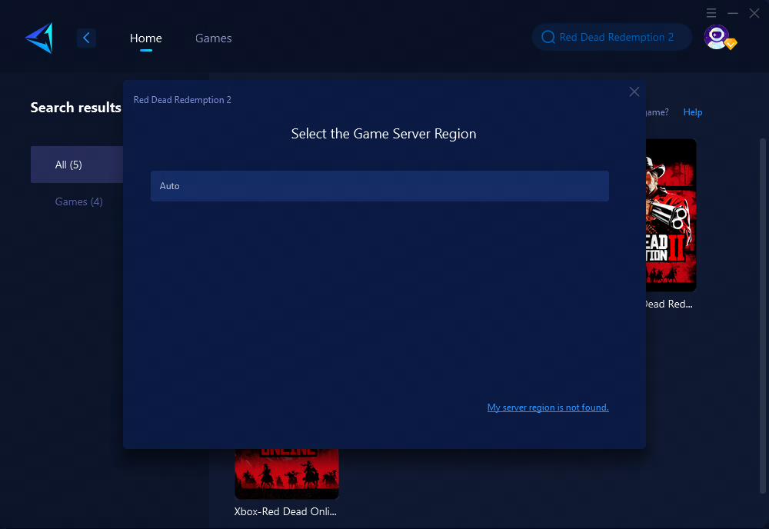Open the Home tab
This screenshot has width=769, height=529.
point(145,38)
